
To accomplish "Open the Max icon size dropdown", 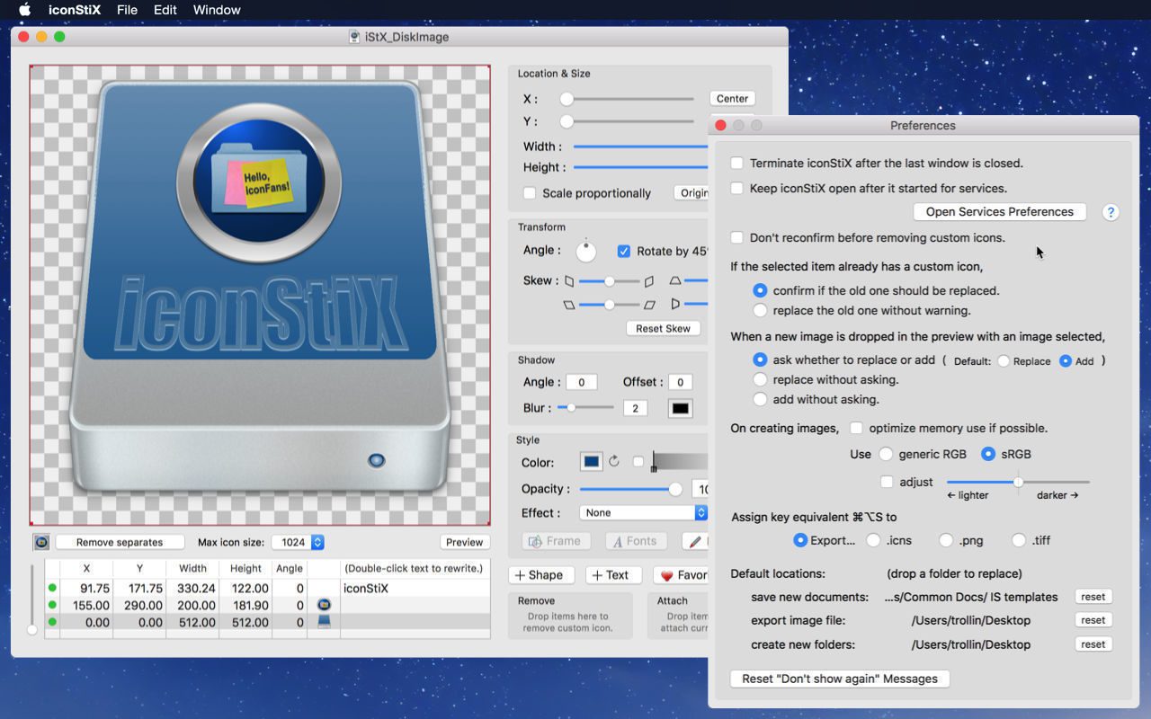I will tap(298, 542).
